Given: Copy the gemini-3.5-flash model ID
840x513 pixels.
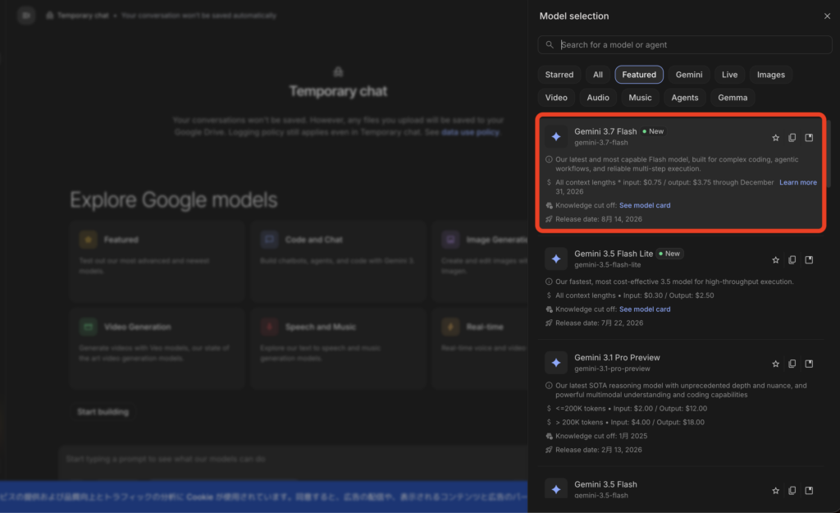Looking at the screenshot, I should (792, 491).
